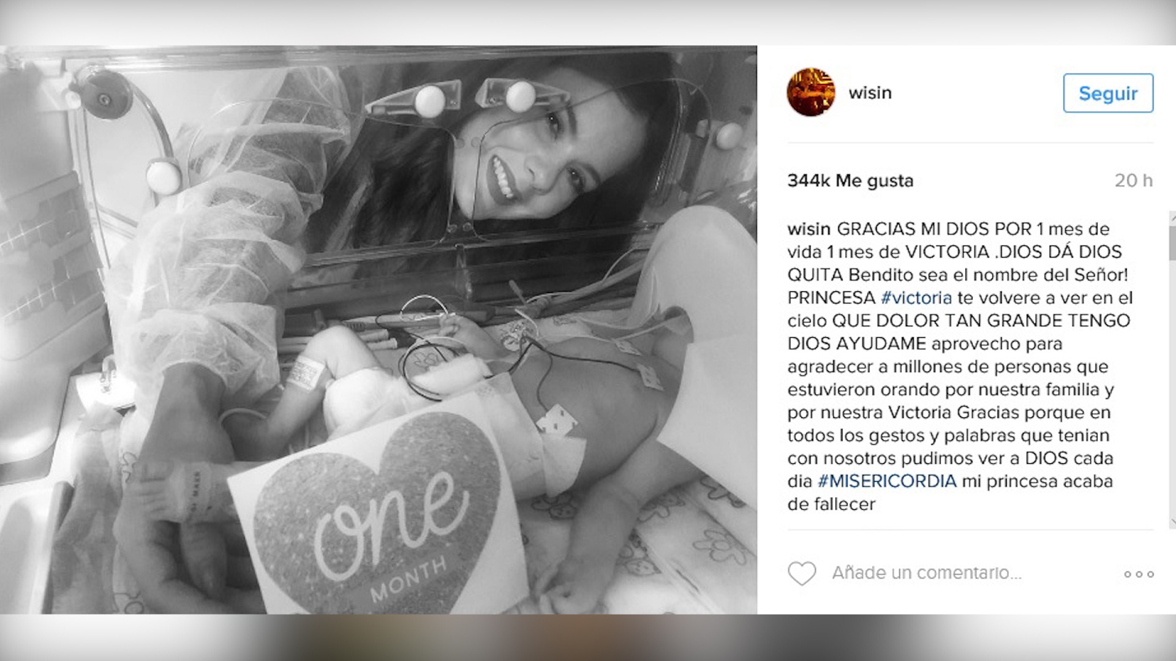This screenshot has height=661, width=1176.
Task: Open the #victoria hashtag
Action: pos(916,298)
